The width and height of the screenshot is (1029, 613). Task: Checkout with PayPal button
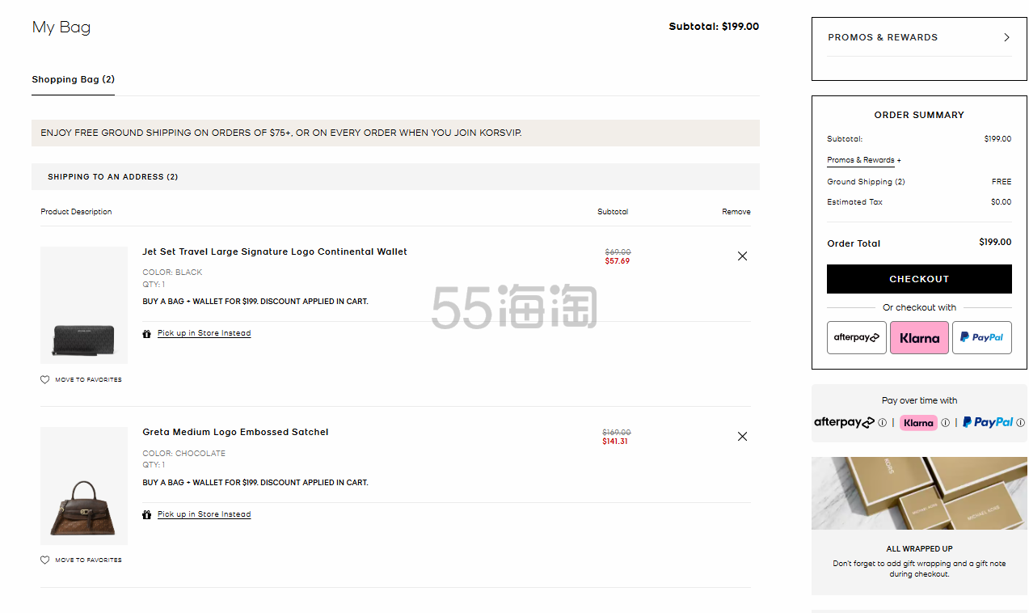(981, 337)
